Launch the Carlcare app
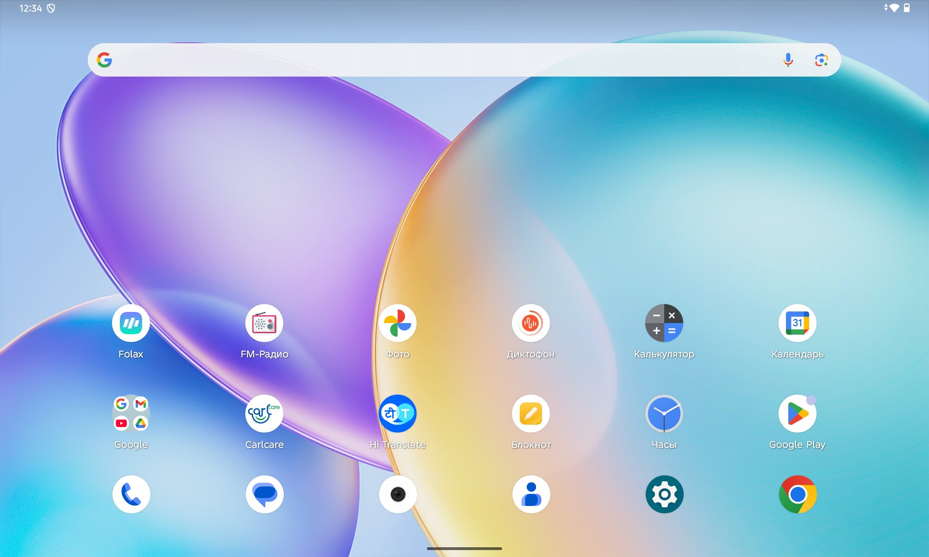Screen dimensions: 929x557 point(264,414)
